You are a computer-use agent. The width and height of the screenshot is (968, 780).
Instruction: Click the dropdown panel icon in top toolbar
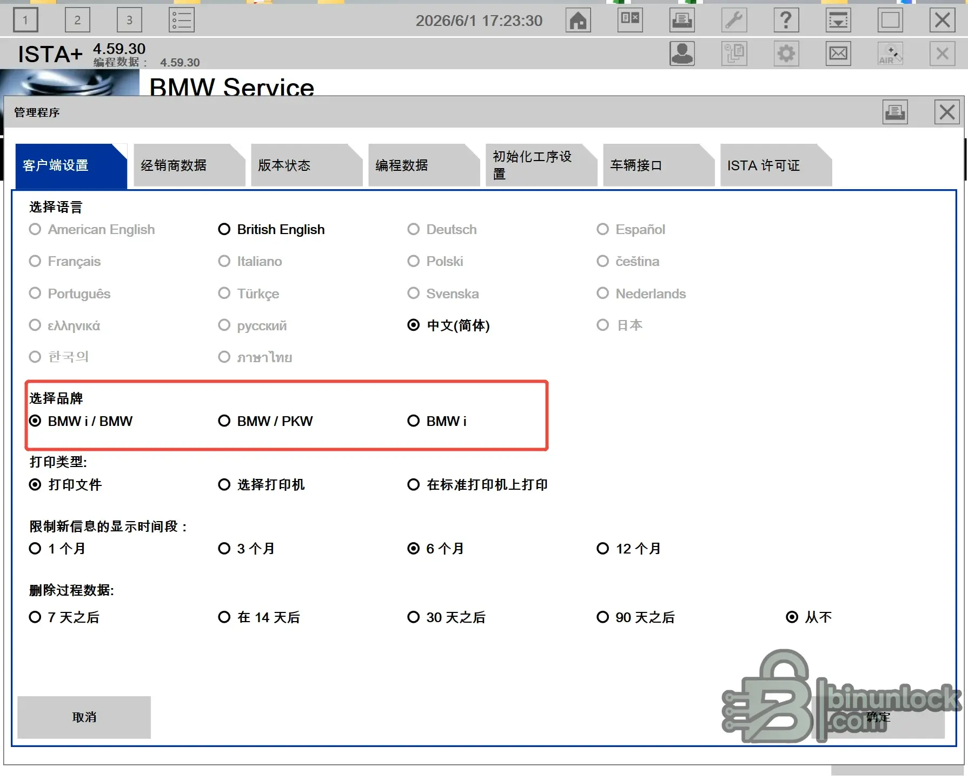(x=838, y=21)
